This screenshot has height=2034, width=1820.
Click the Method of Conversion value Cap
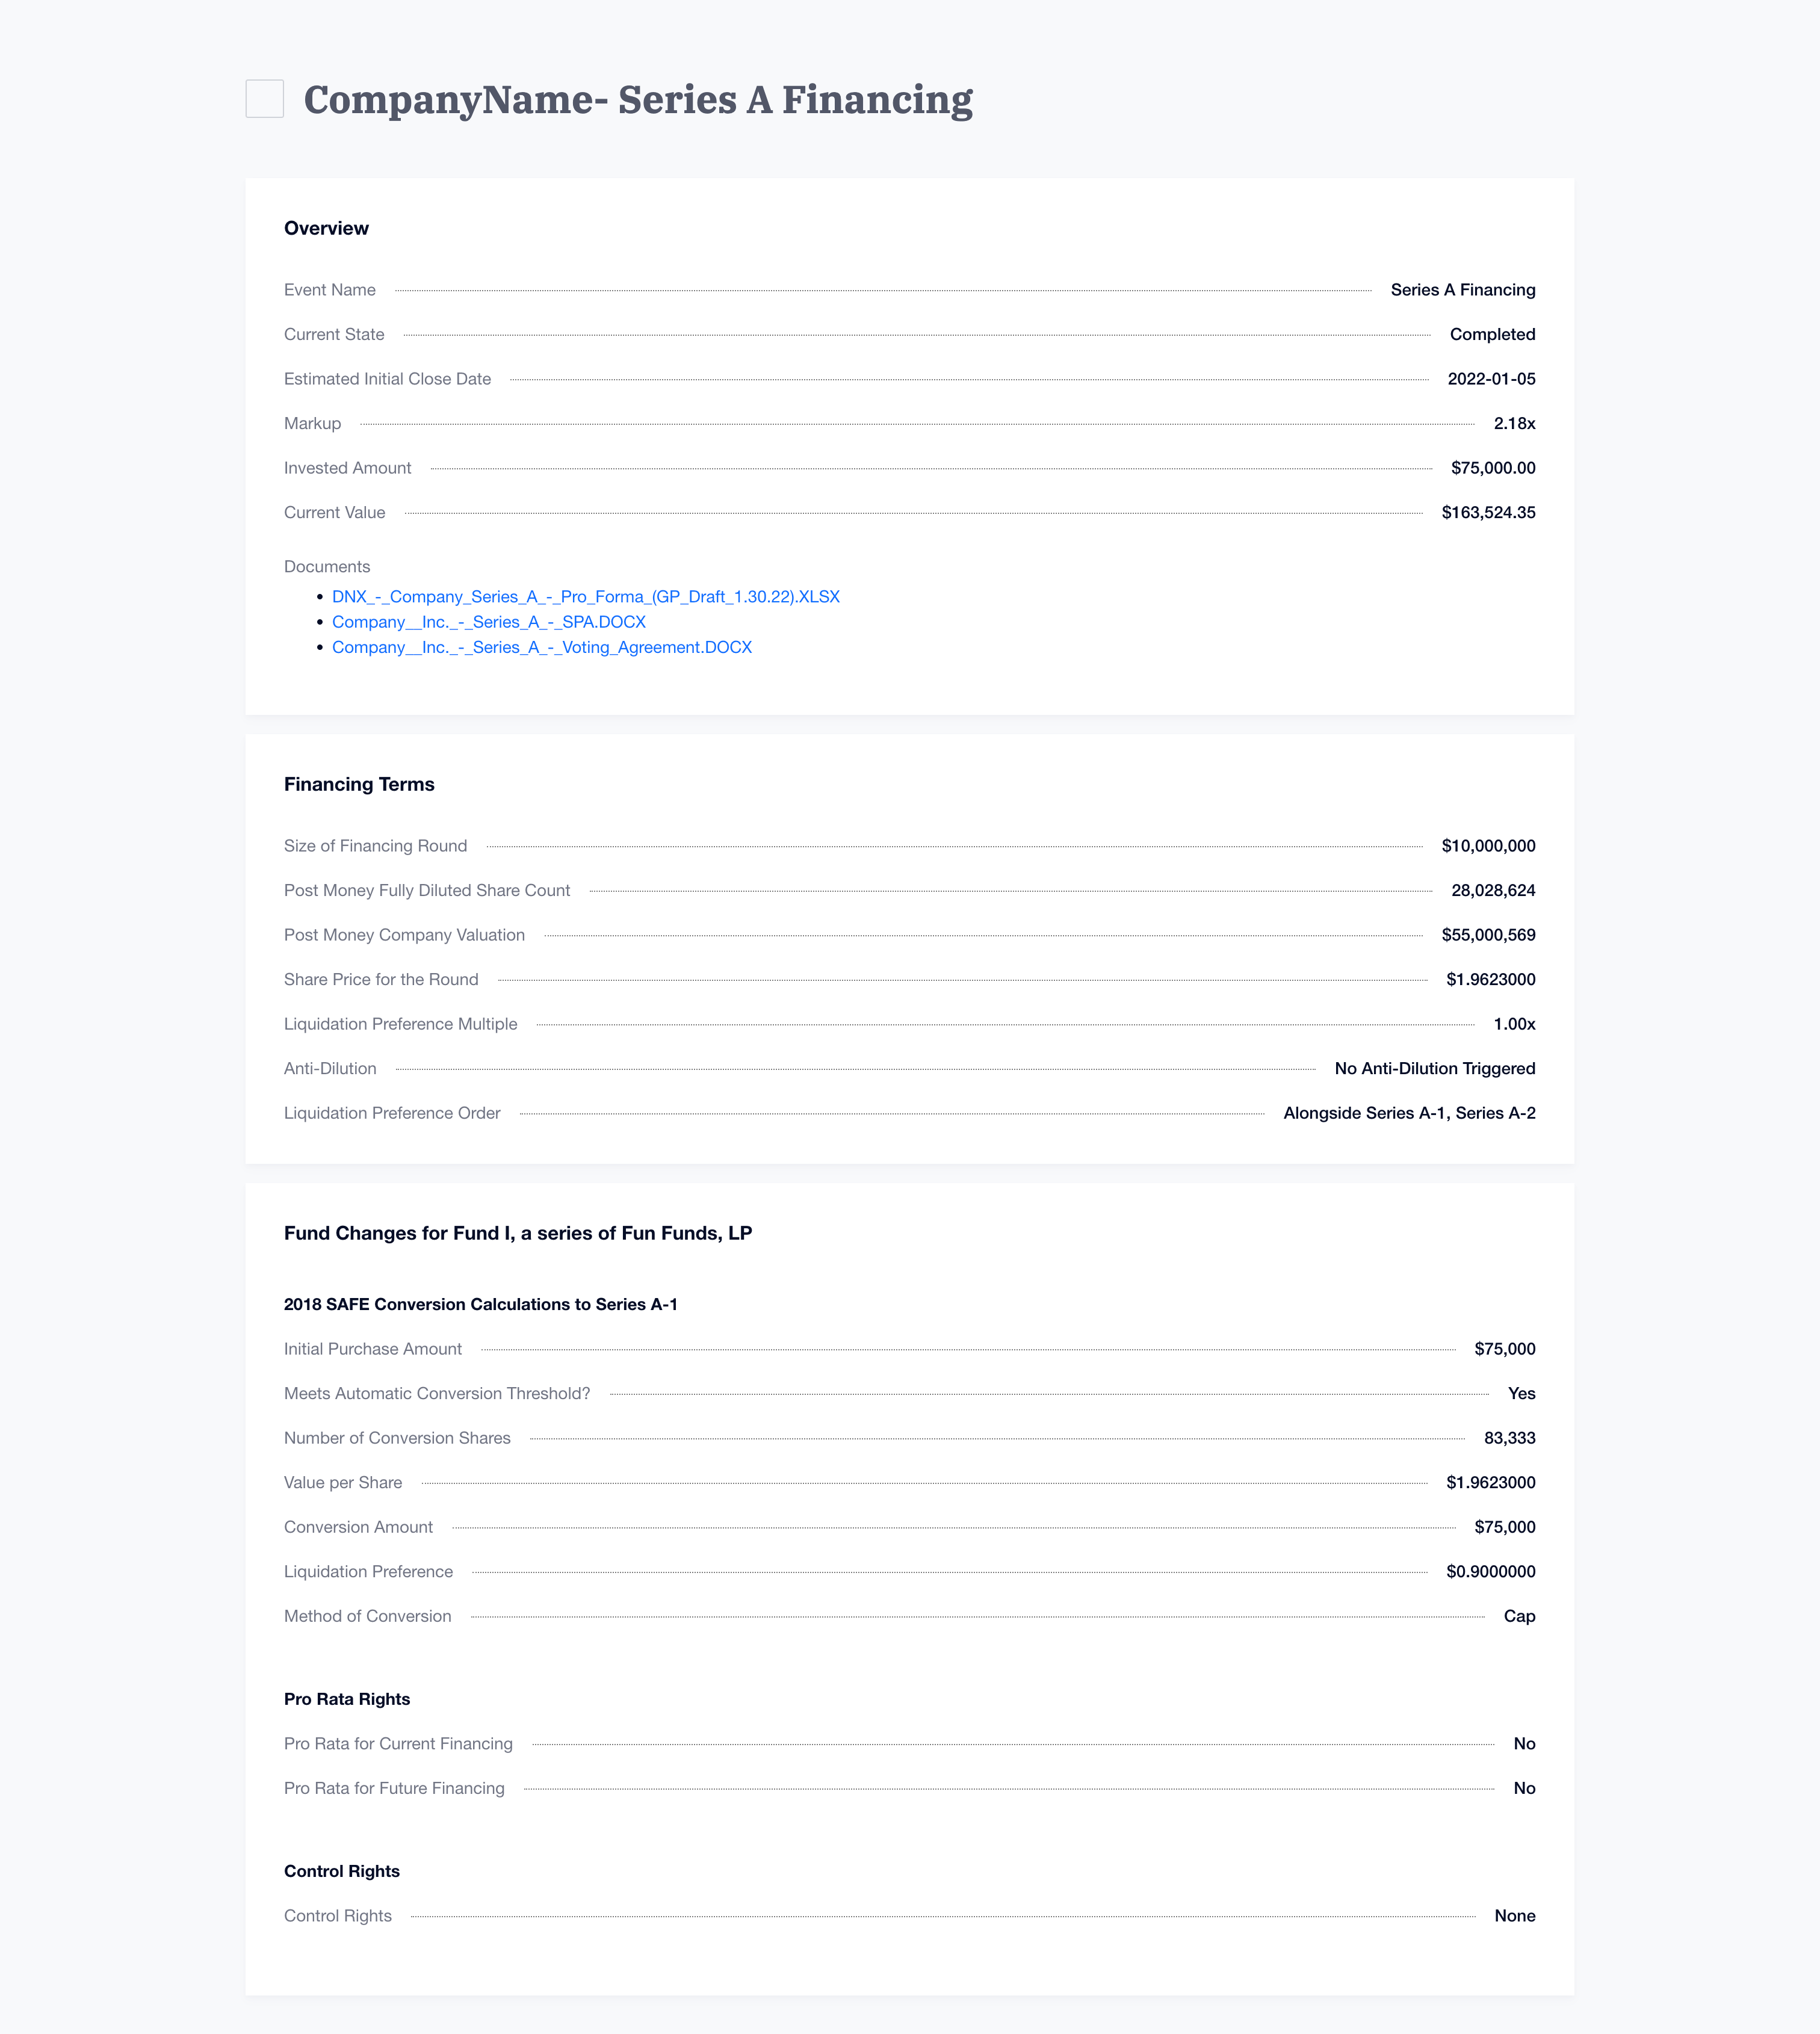coord(1519,1616)
